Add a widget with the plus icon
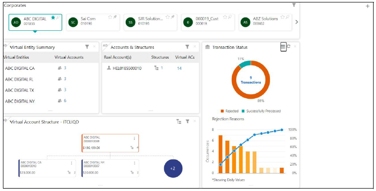 point(368,6)
